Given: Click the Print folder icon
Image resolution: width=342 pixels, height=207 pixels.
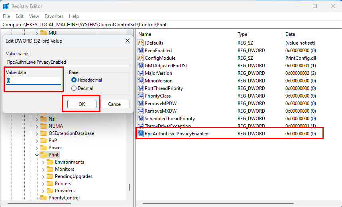Looking at the screenshot, I should (43, 155).
